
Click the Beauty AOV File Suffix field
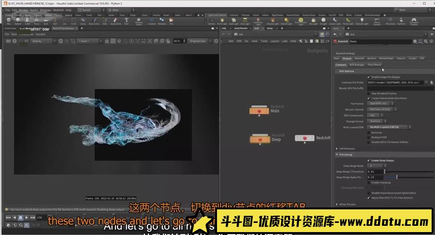400,88
